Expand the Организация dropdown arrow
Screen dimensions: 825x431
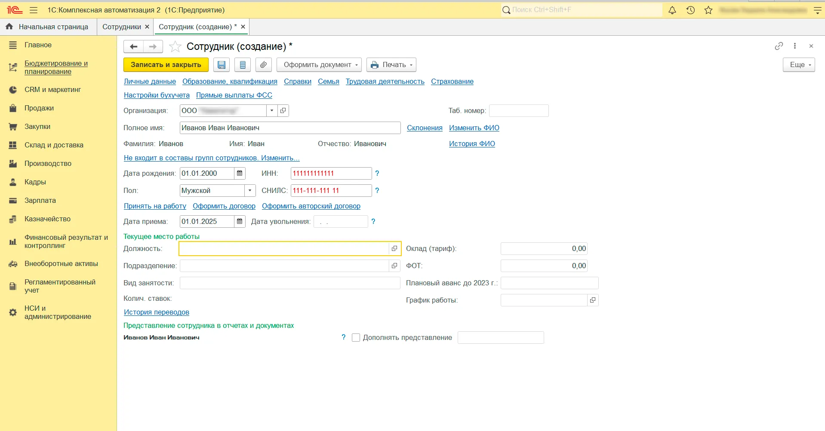pyautogui.click(x=272, y=110)
